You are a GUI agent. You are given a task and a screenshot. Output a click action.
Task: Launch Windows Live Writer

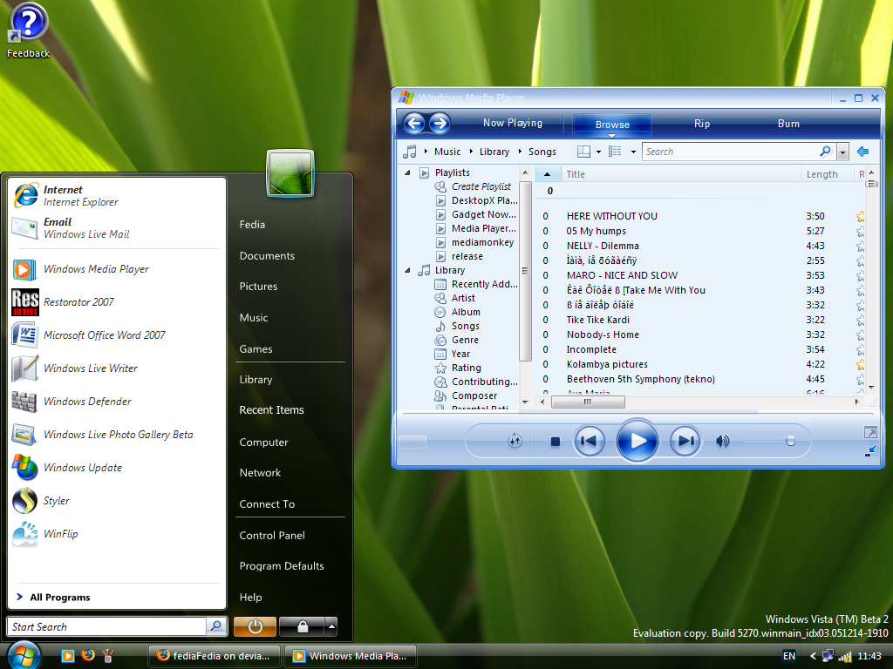pyautogui.click(x=117, y=368)
